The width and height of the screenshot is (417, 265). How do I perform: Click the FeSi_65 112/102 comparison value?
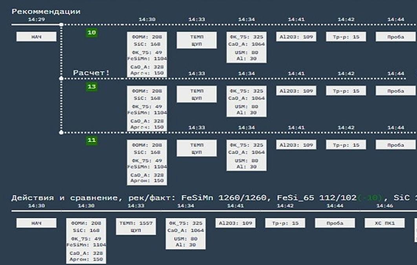tap(317, 198)
